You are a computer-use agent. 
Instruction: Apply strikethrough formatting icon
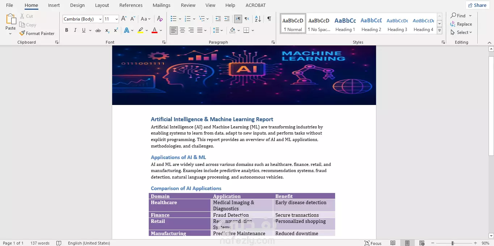98,30
